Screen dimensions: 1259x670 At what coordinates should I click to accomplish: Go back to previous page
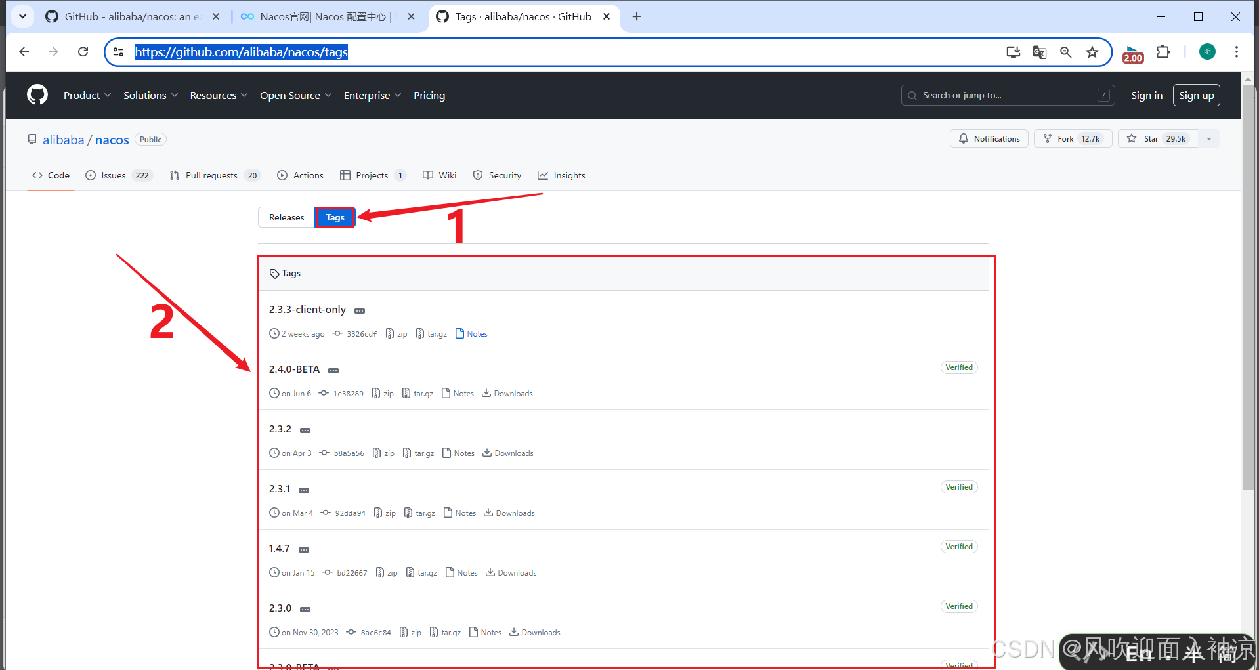(24, 52)
